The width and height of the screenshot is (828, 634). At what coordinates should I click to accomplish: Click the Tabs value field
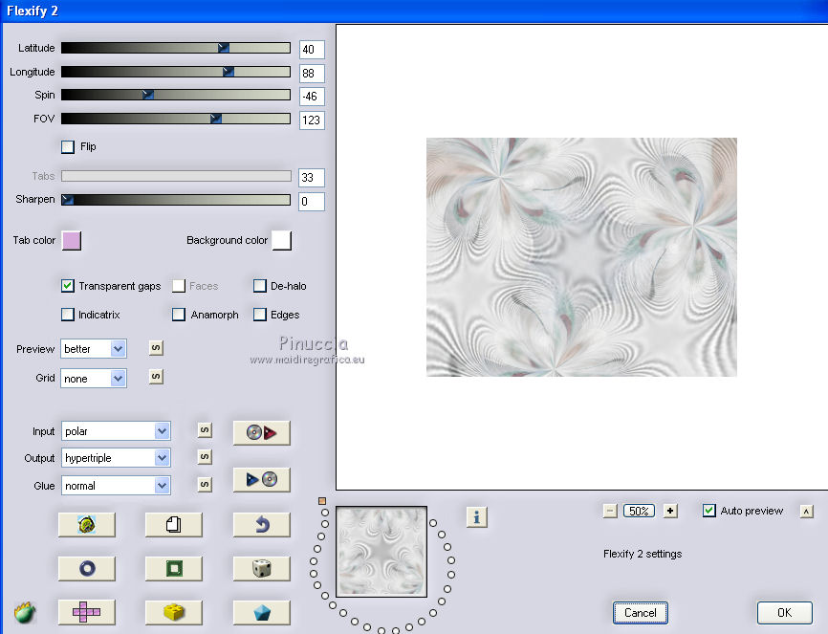pos(312,178)
